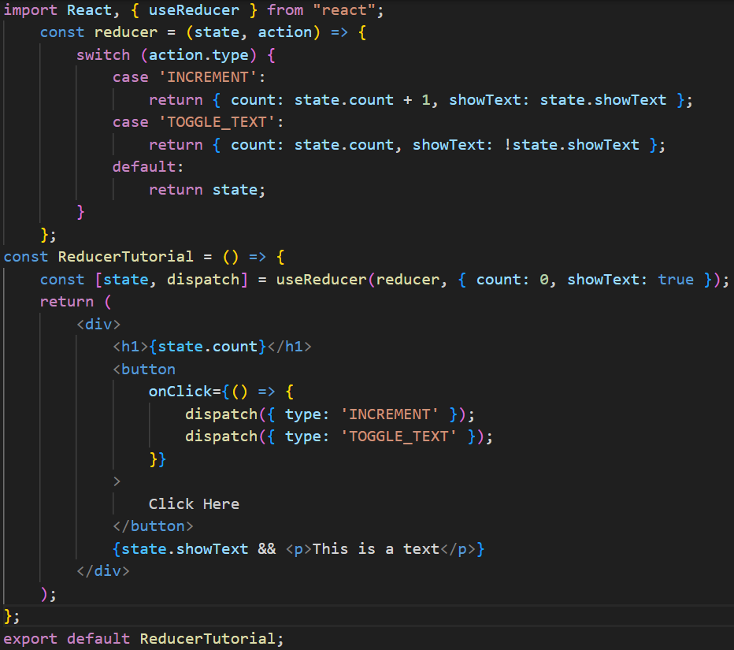Click 'action.type' inside the switch parentheses
The height and width of the screenshot is (650, 734).
[198, 55]
